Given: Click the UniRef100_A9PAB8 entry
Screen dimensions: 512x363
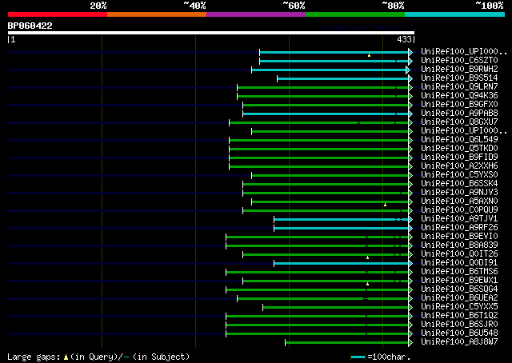Looking at the screenshot, I should pyautogui.click(x=459, y=114).
